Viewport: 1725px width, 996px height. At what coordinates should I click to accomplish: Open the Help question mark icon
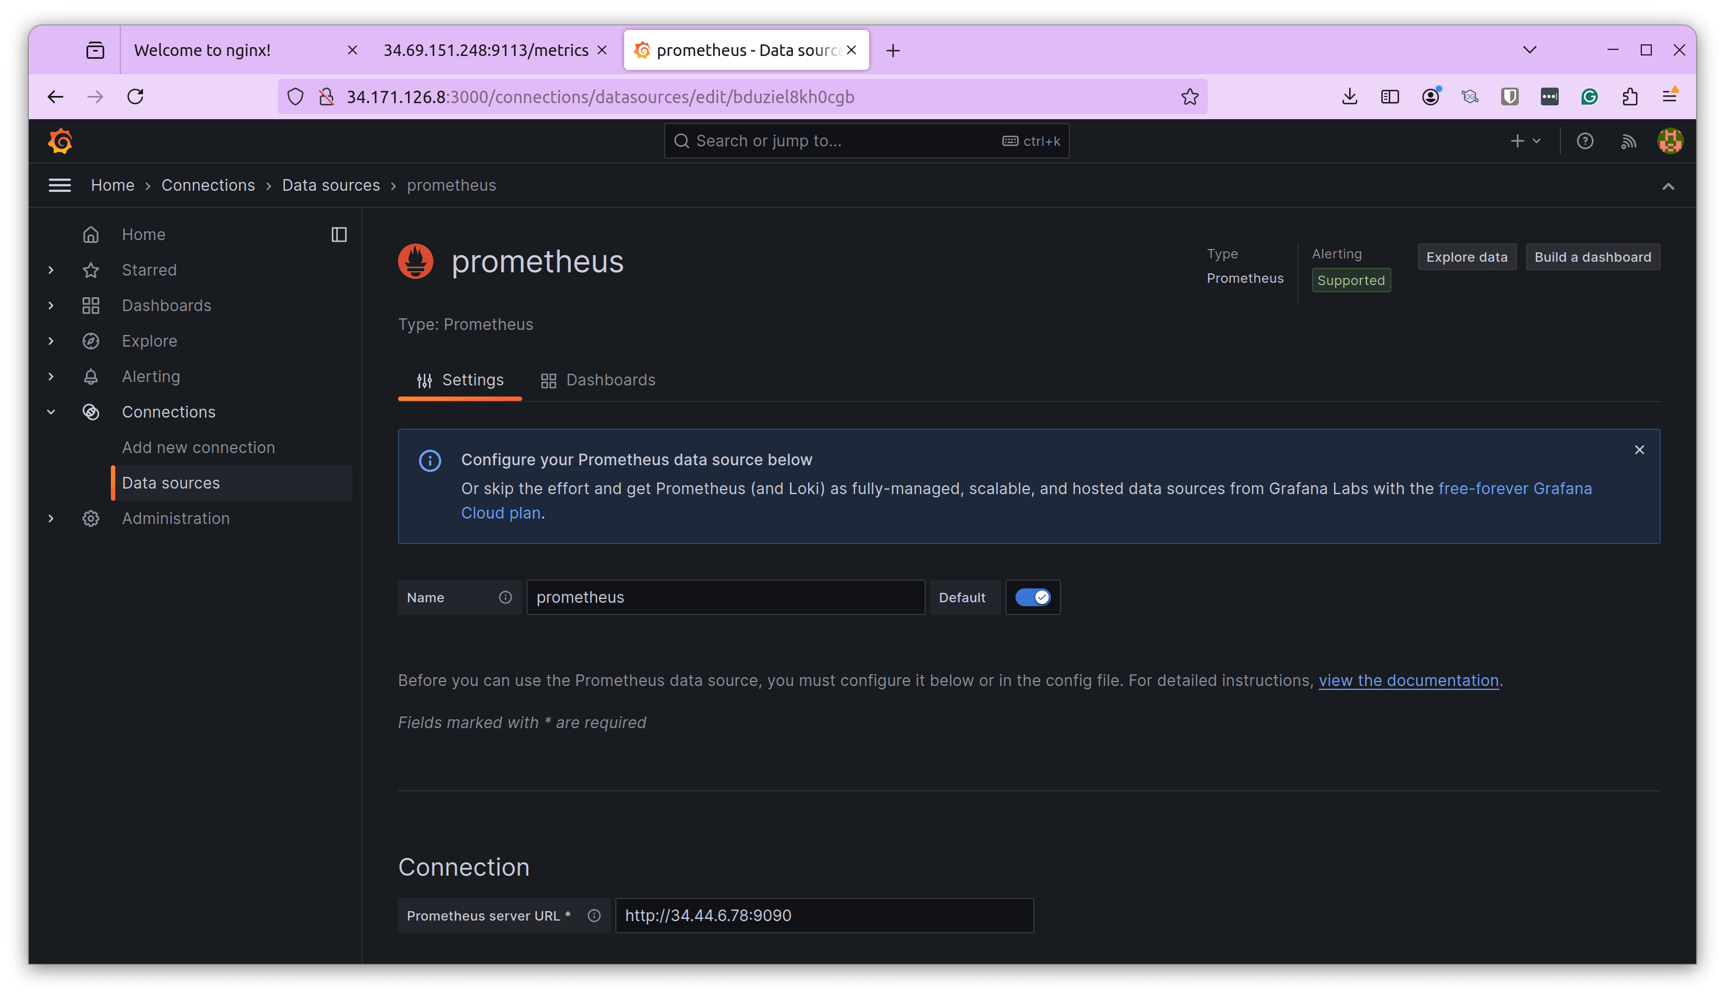point(1584,141)
